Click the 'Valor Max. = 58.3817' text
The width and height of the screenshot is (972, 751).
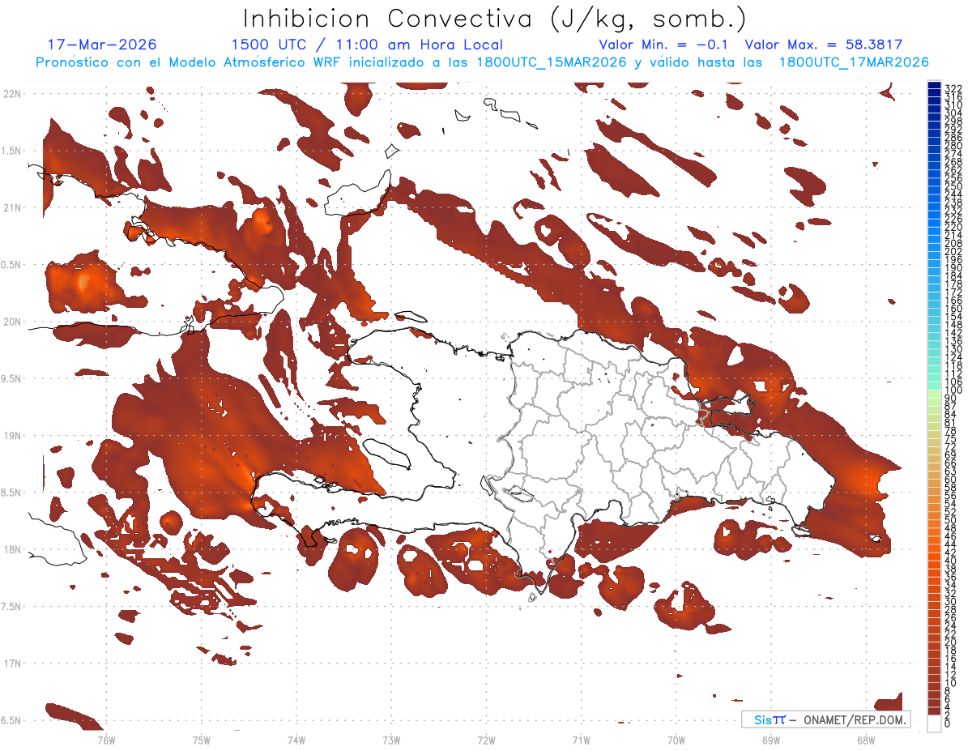[x=824, y=45]
